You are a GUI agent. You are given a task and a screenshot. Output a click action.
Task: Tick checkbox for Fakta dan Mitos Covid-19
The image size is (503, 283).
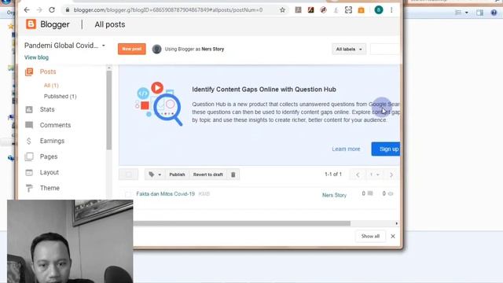pos(128,194)
